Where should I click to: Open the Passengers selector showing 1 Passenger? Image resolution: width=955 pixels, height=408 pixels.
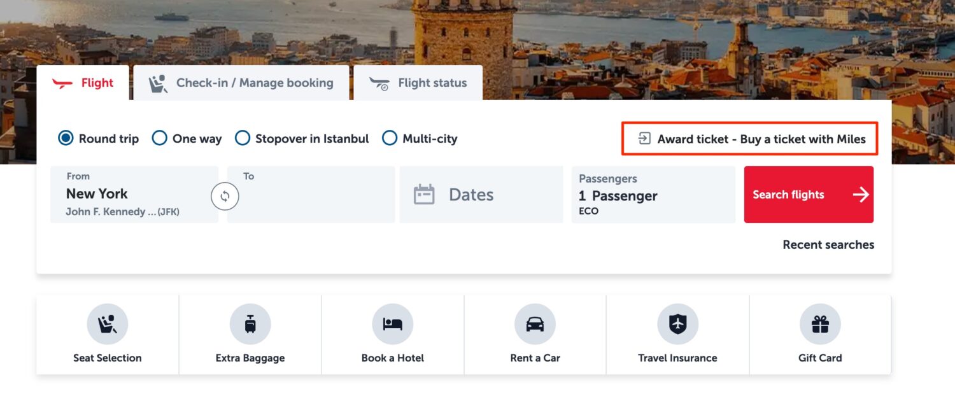[x=653, y=195]
